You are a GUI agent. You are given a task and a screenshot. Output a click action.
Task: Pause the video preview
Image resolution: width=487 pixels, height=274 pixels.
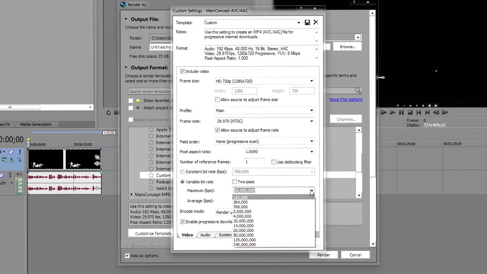pos(401,112)
